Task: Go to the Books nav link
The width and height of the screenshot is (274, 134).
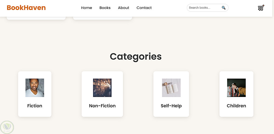Action: pos(105,8)
